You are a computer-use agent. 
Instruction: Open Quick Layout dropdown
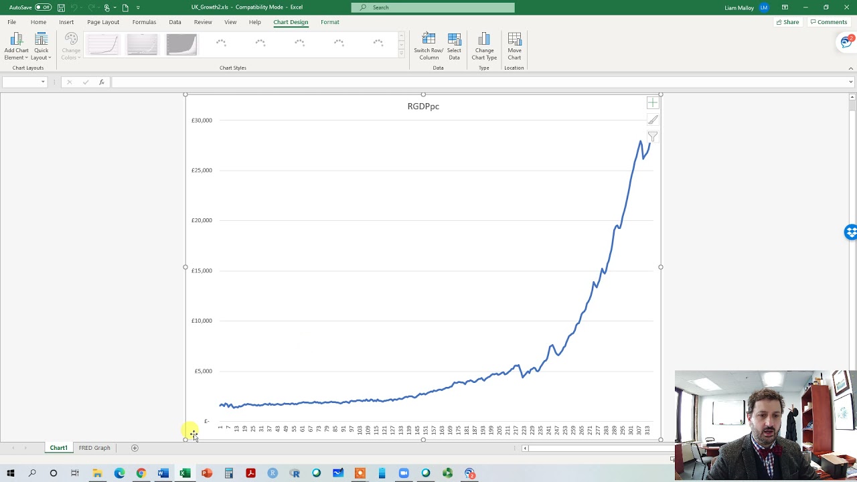[x=41, y=46]
